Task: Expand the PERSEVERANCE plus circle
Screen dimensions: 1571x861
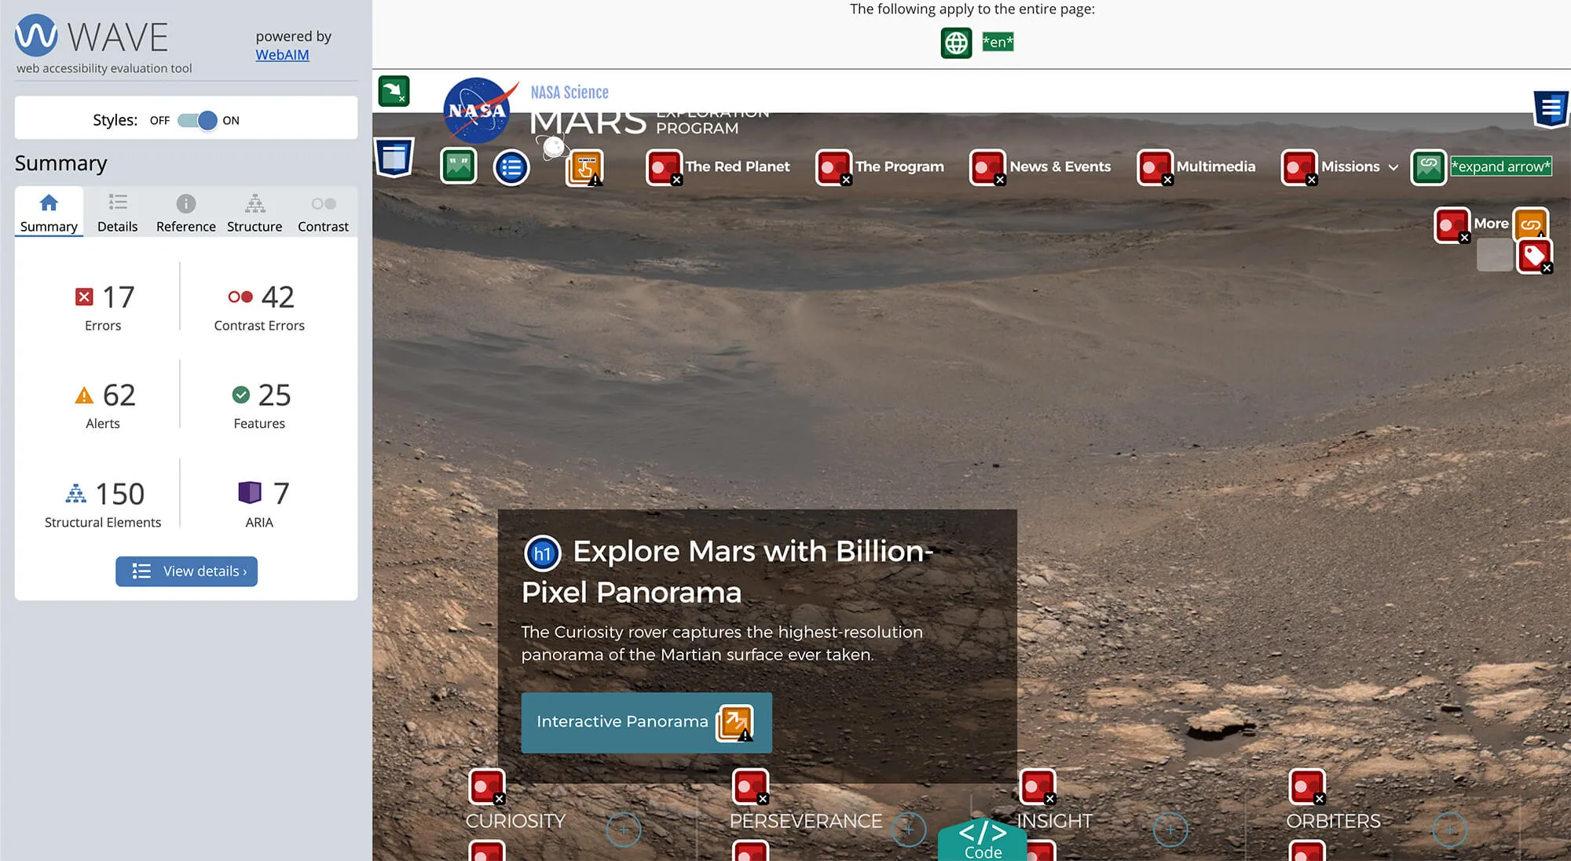Action: click(x=909, y=830)
